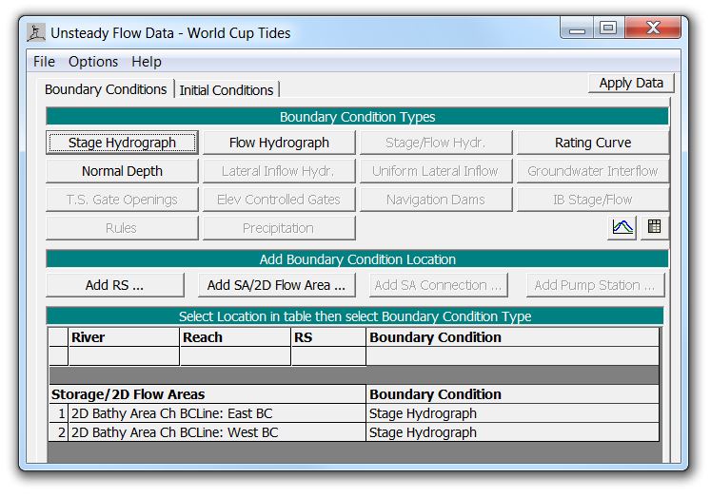Click Add SA Connection ... button
This screenshot has width=711, height=497.
tap(439, 285)
